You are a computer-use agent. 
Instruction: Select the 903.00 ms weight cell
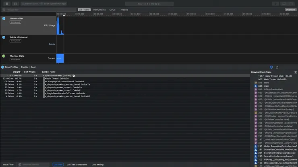pyautogui.click(x=8, y=78)
